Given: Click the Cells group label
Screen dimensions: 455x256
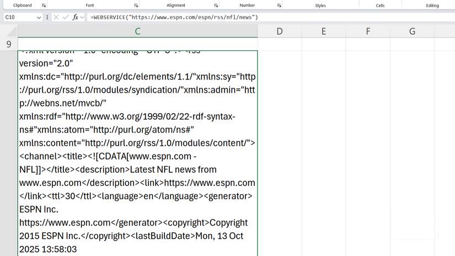Looking at the screenshot, I should pos(380,6).
